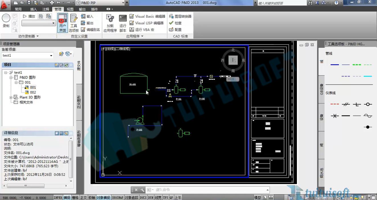Select the cyan pipe line swatch
The height and width of the screenshot is (200, 377).
click(x=368, y=76)
